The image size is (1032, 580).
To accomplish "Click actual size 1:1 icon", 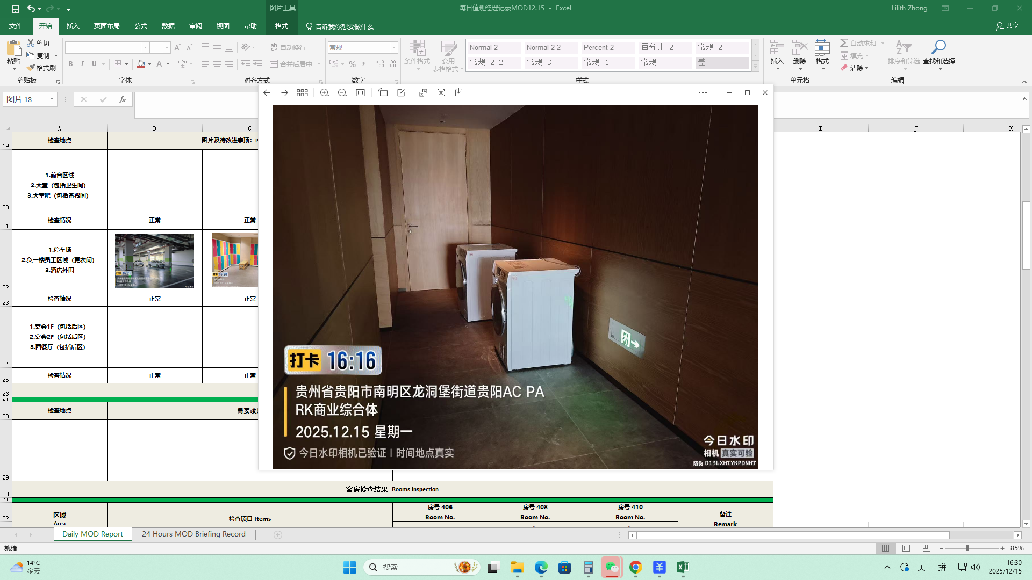I will tap(360, 93).
